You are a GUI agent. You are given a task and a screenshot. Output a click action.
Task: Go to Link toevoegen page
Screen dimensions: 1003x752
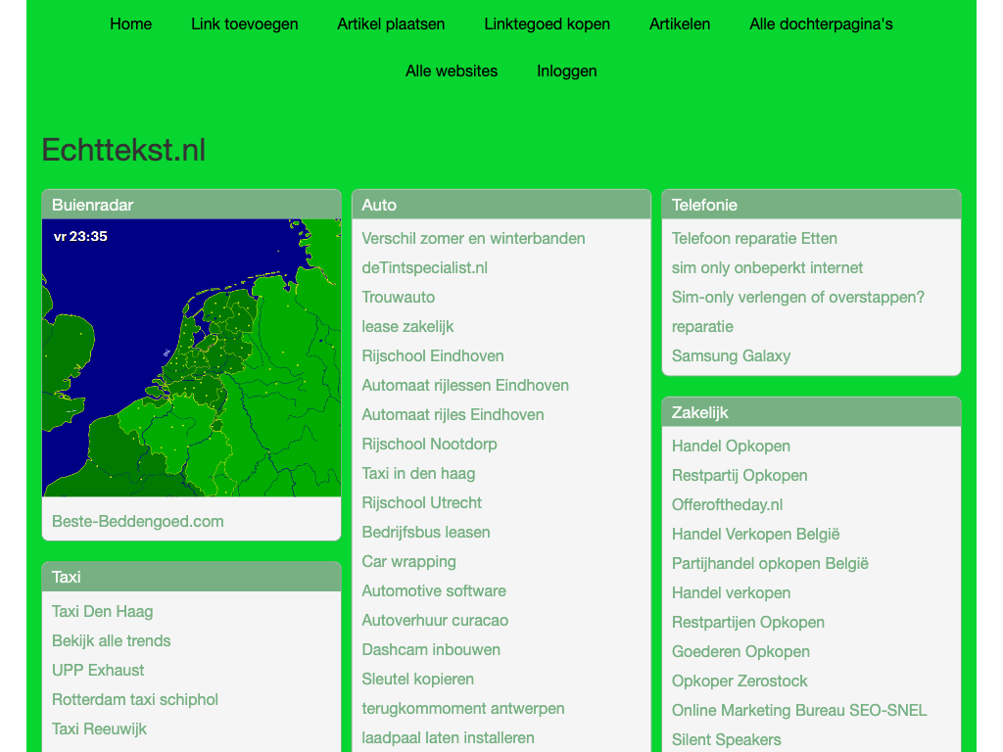click(244, 23)
